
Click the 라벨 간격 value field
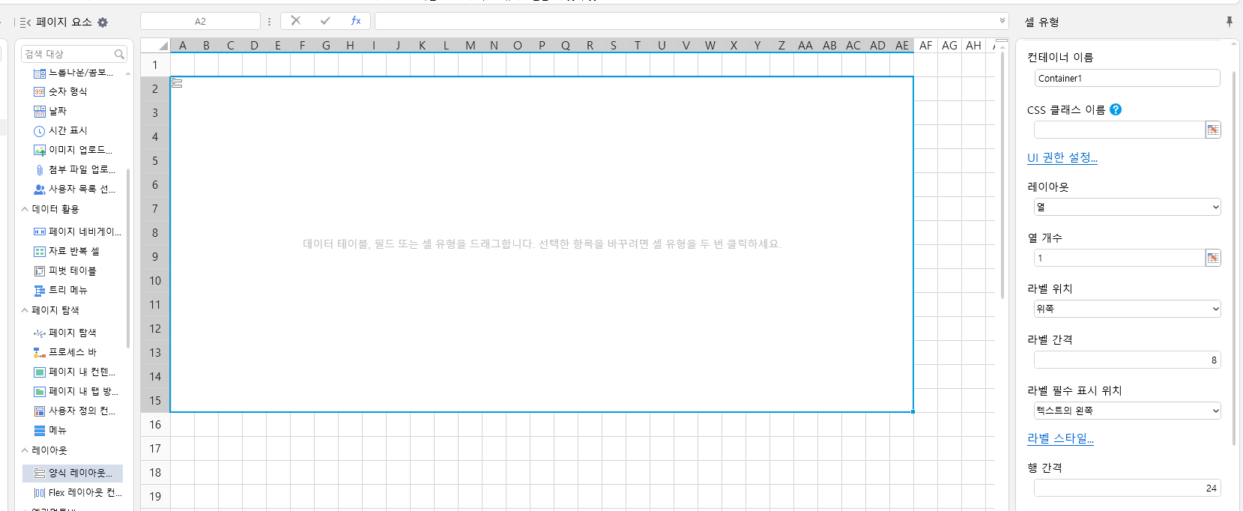click(x=1128, y=360)
